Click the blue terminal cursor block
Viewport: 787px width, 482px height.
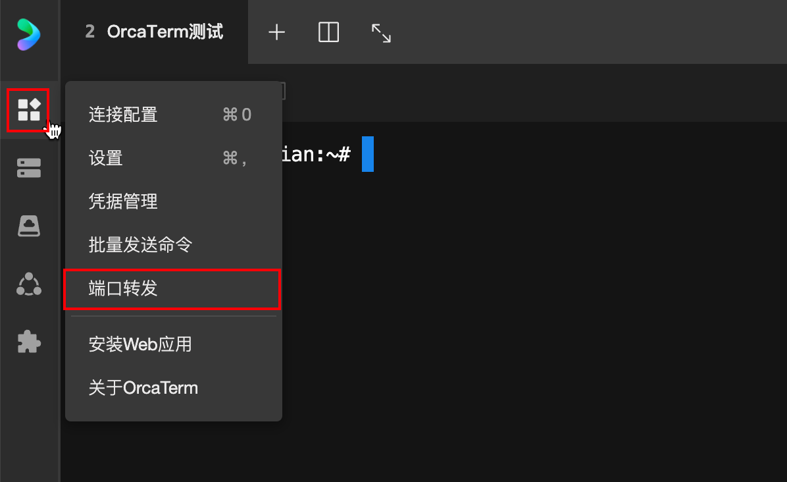(368, 154)
